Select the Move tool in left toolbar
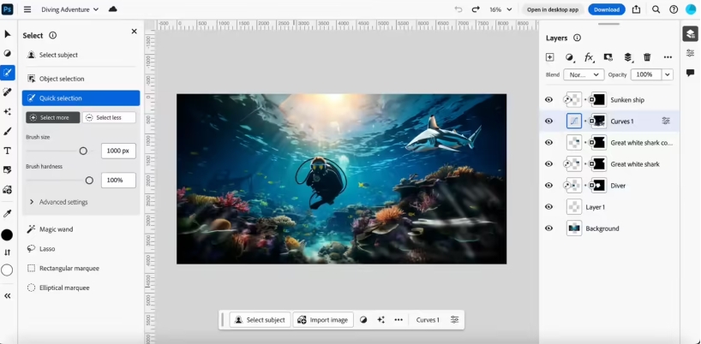Screen dimensions: 701x344 point(8,33)
